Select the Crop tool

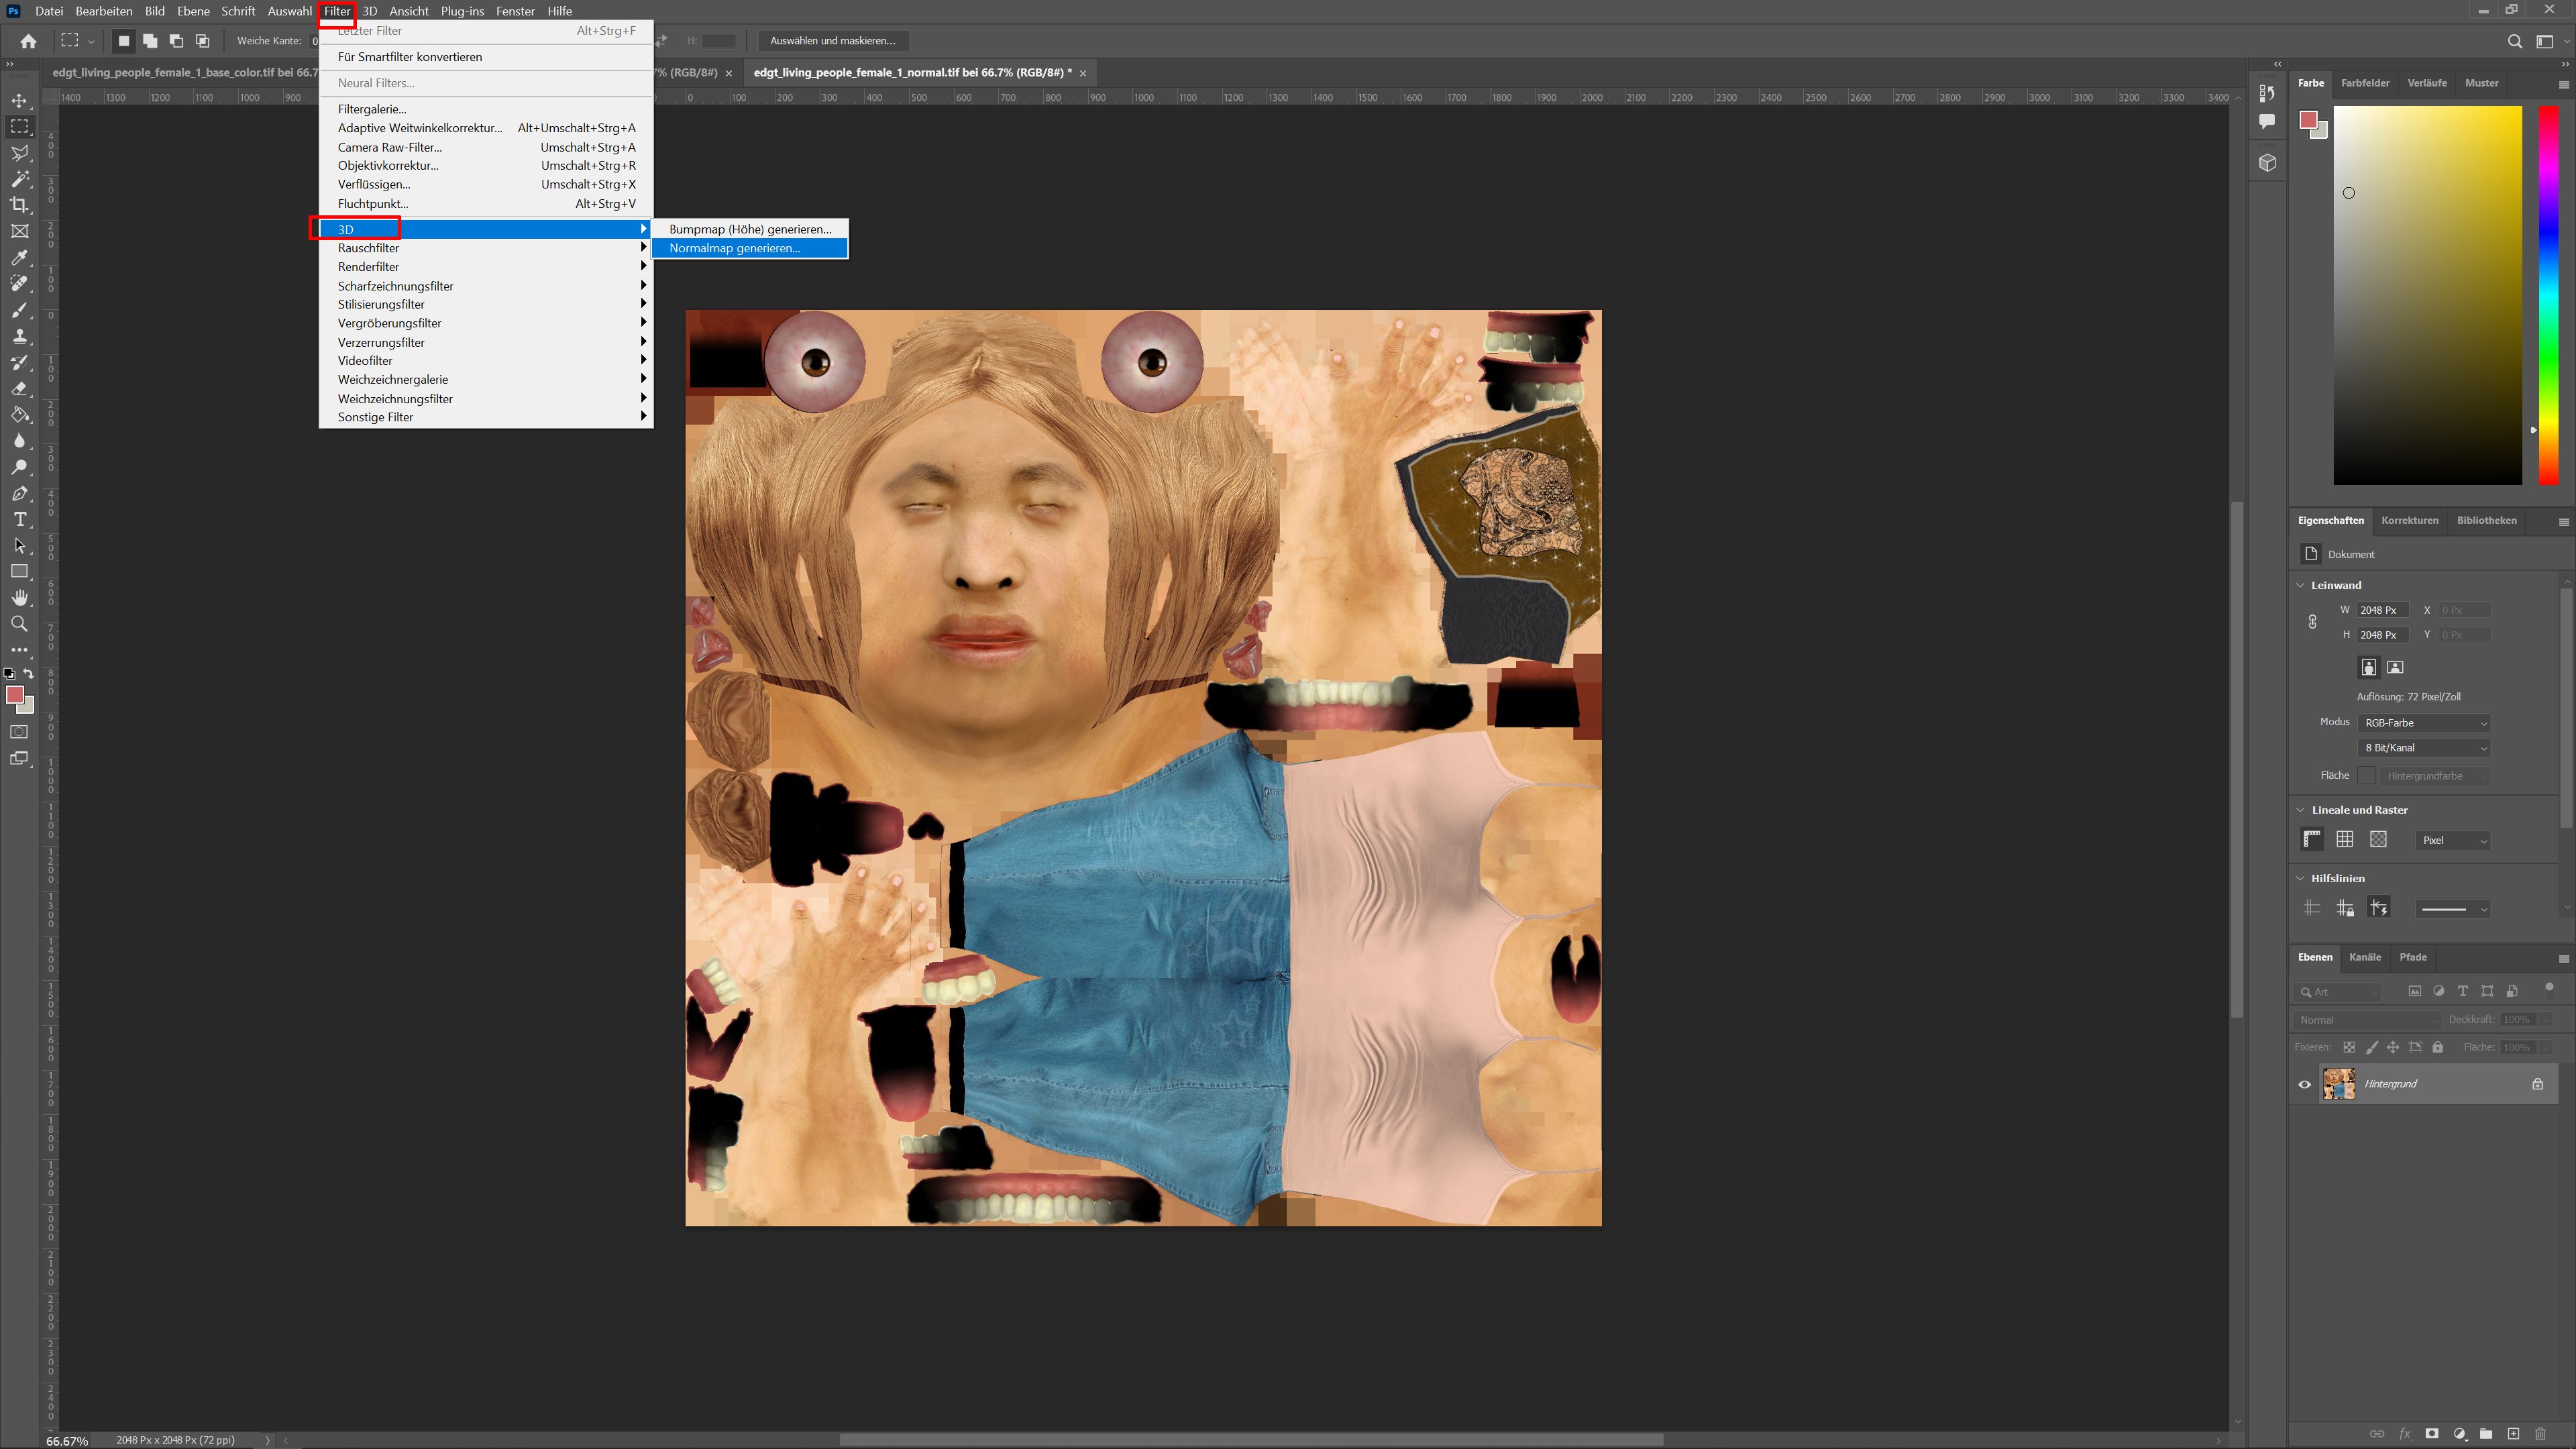(19, 205)
